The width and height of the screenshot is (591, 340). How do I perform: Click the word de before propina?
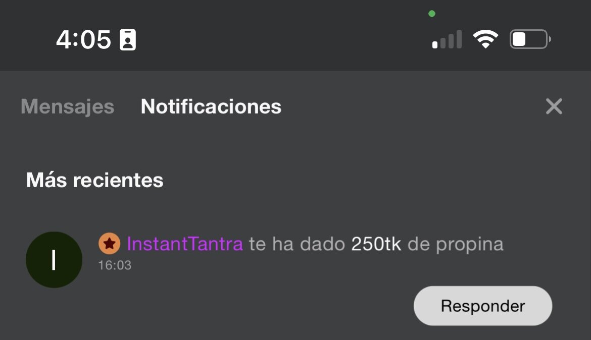tap(418, 244)
